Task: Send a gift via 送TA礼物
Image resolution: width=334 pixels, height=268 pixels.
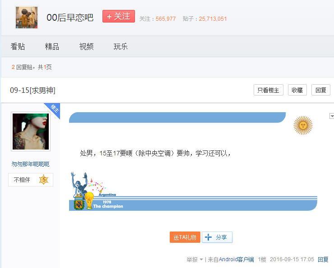Action: (185, 237)
